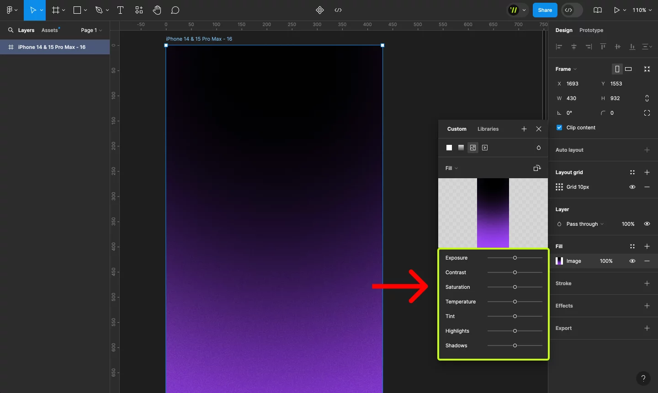Open the Fill image mode dropdown
658x393 pixels.
(x=451, y=168)
